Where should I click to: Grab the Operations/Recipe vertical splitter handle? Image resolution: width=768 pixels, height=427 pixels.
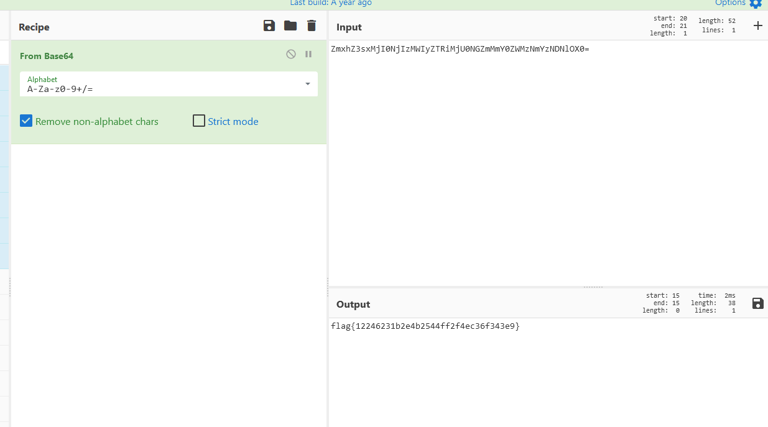[x=9, y=287]
